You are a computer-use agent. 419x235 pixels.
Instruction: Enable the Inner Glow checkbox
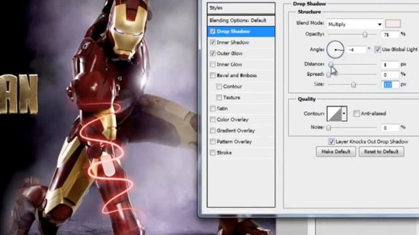(213, 65)
